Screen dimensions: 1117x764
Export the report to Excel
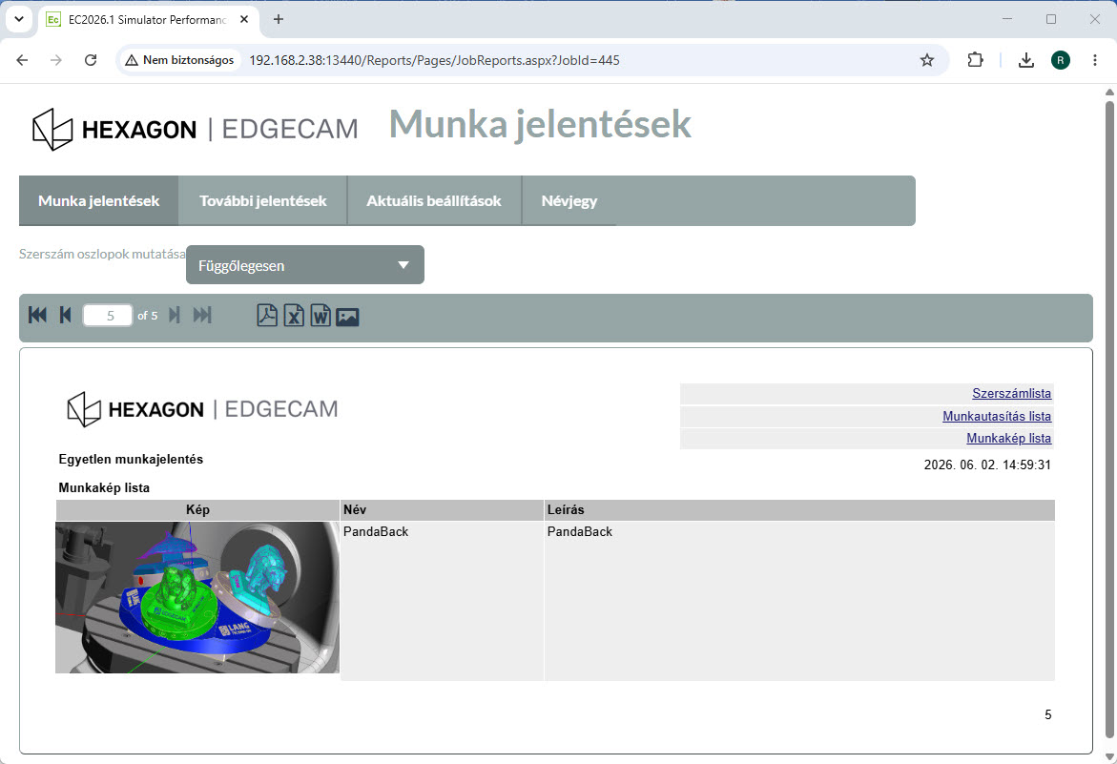(x=294, y=315)
